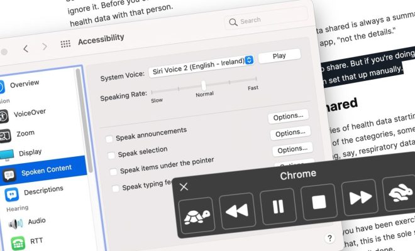Click the Spoken Content speech bubble icon
Viewport: 415px width, 251px height.
pyautogui.click(x=9, y=175)
